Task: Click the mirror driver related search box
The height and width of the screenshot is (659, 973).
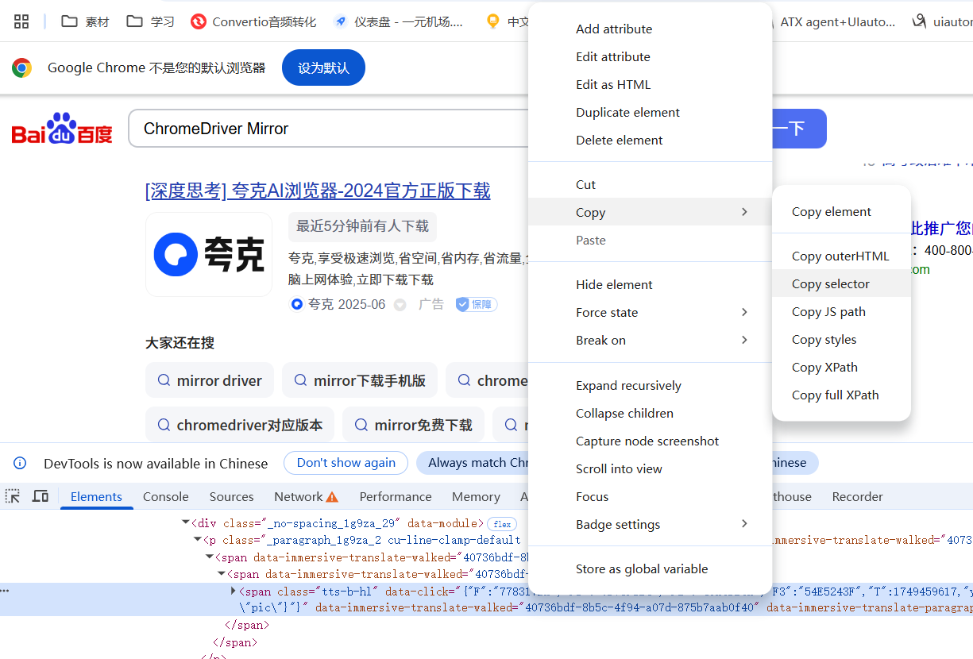Action: click(209, 380)
